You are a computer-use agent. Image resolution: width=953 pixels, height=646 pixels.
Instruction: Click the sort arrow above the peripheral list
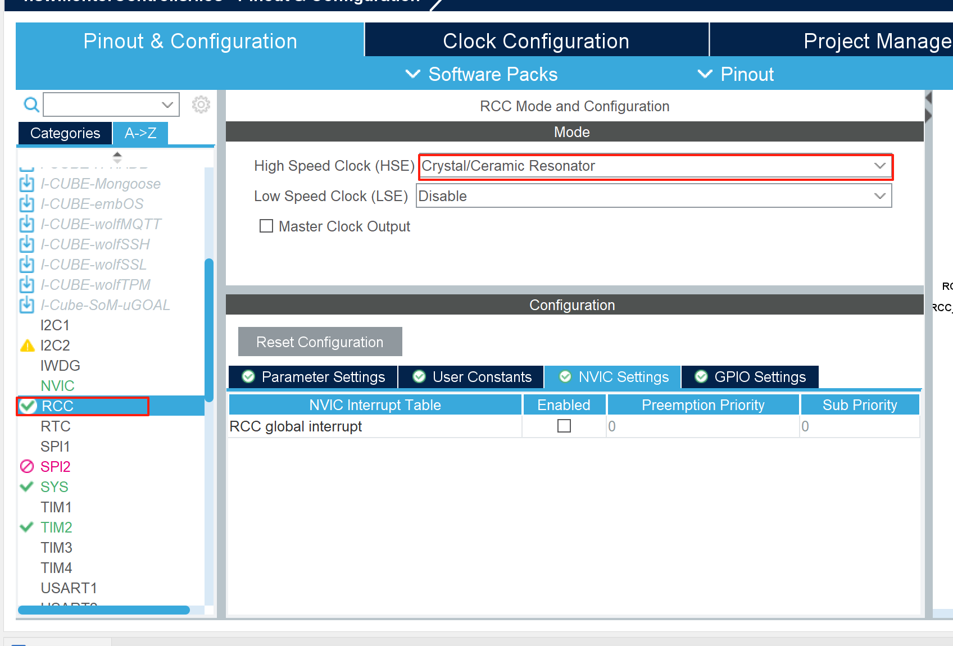coord(117,157)
